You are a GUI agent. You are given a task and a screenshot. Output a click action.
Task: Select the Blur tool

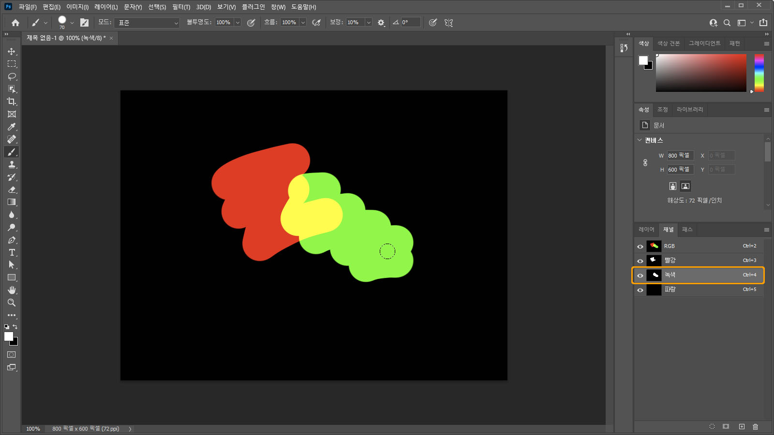pos(12,215)
